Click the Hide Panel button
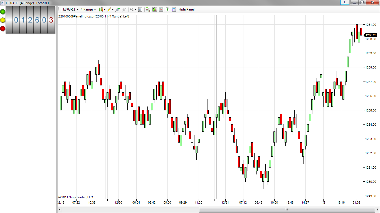 (x=186, y=9)
